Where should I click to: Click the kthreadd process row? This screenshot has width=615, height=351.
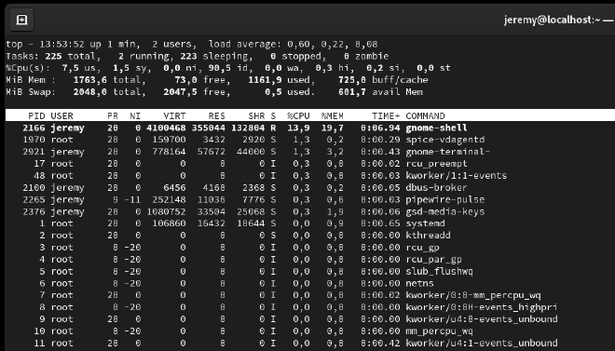click(x=310, y=236)
